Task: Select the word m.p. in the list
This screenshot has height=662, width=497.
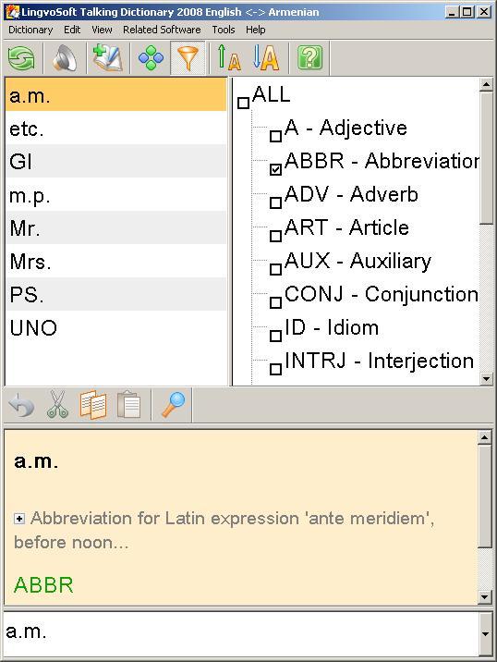Action: tap(116, 195)
